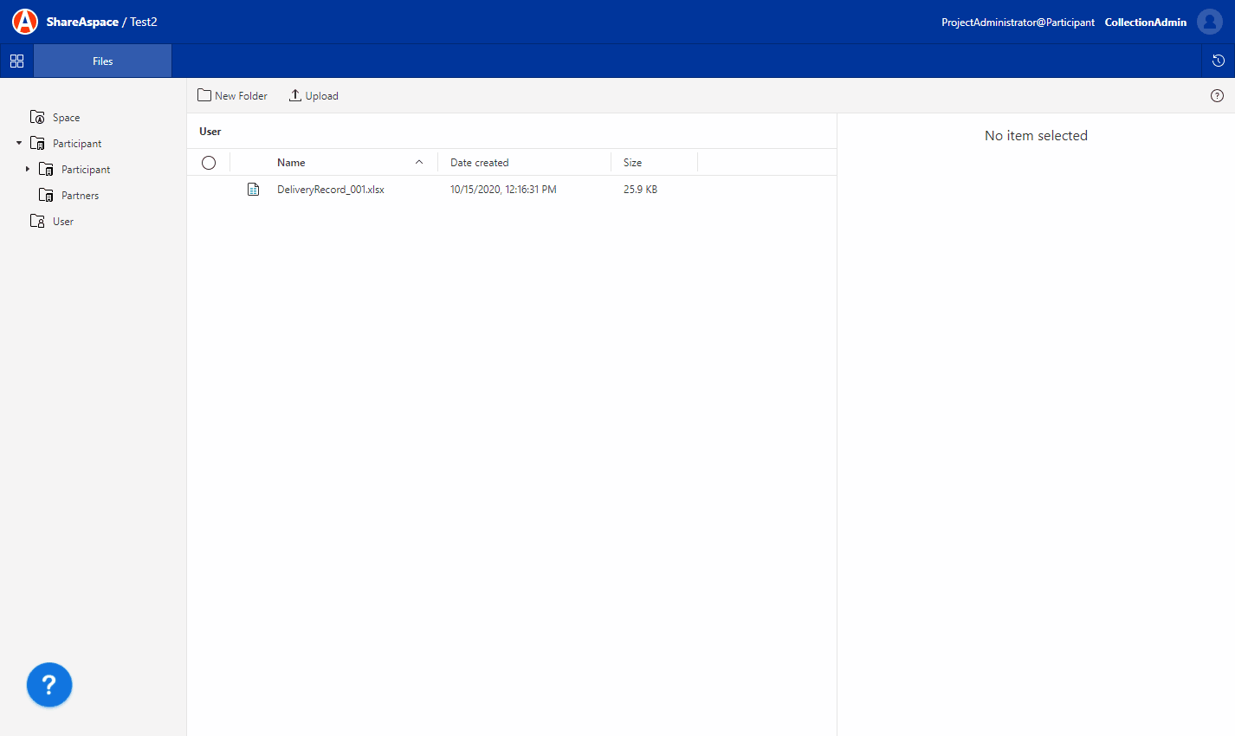
Task: Open the user profile avatar
Action: [1209, 22]
